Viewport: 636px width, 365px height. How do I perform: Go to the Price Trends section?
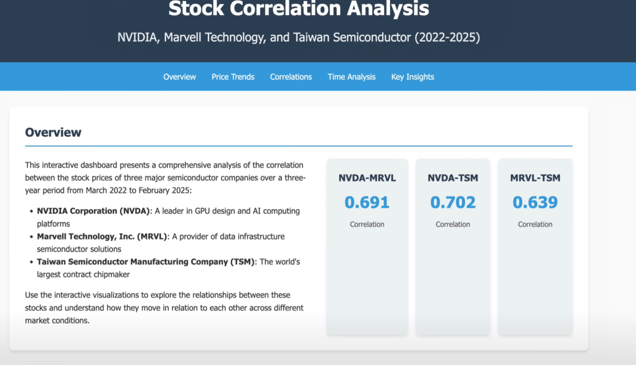233,77
